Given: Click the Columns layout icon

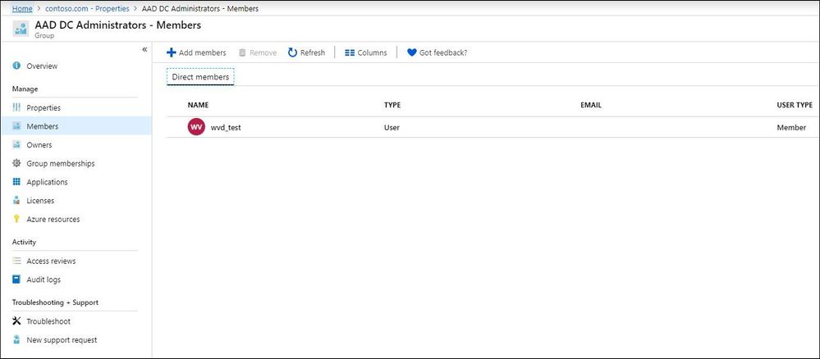Looking at the screenshot, I should (x=350, y=52).
